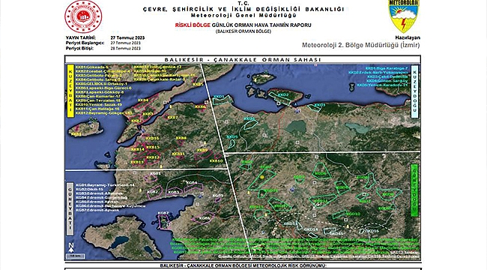Click the (BALIKESİR ORMAN BÖLGE) subtitle

pos(243,31)
